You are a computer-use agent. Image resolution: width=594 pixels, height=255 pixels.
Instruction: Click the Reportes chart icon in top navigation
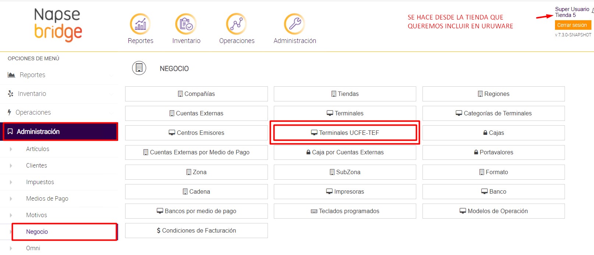pos(140,24)
